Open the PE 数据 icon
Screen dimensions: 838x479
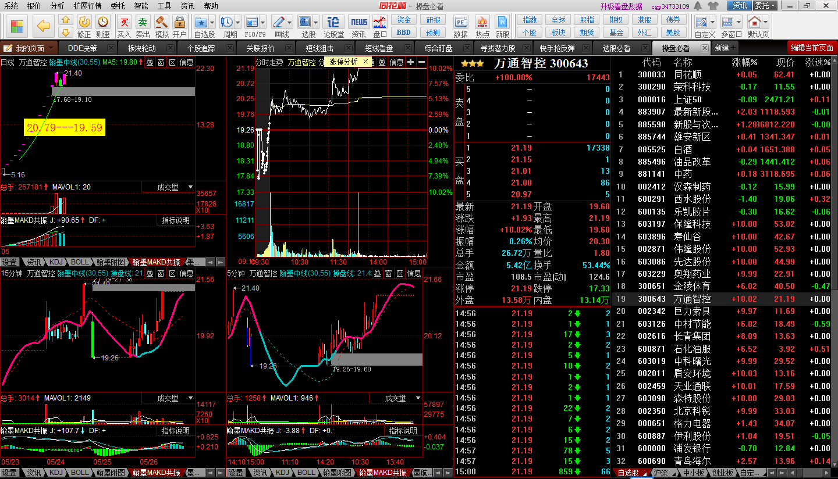[x=460, y=22]
